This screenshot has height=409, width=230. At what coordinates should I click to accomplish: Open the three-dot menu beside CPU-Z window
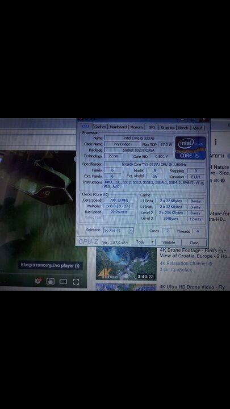pyautogui.click(x=216, y=142)
